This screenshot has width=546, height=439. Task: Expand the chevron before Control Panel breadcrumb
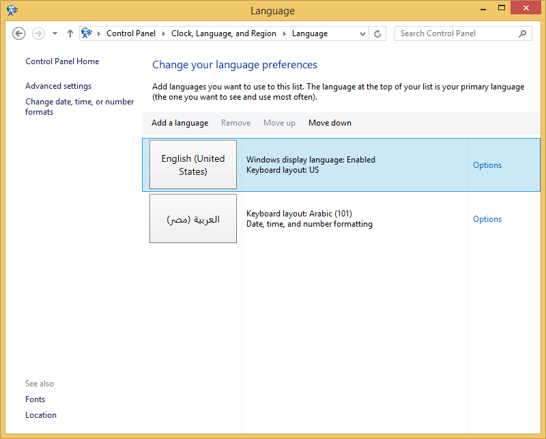click(99, 34)
